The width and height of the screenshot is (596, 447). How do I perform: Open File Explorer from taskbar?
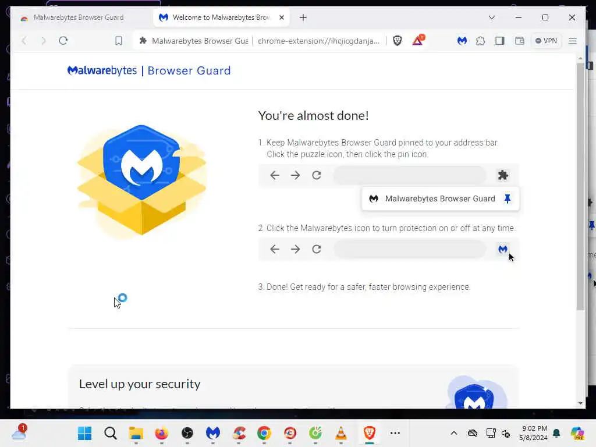pyautogui.click(x=136, y=433)
